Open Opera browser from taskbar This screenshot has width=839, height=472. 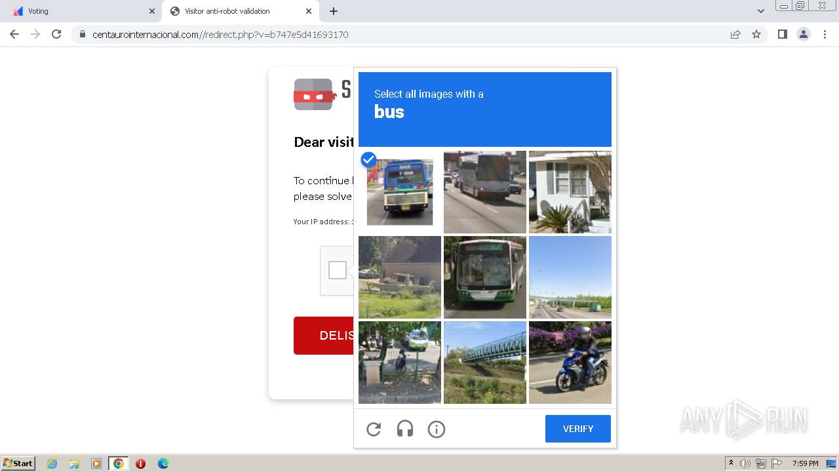tap(140, 463)
